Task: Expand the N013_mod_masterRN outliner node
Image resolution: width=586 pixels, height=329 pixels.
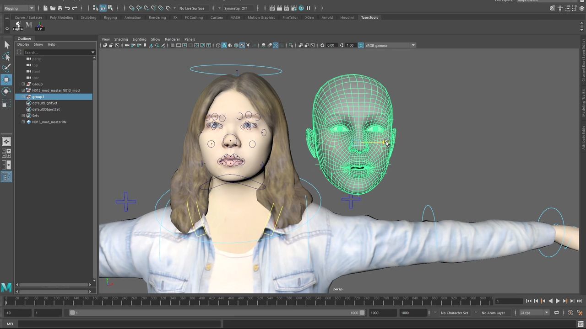Action: [x=23, y=122]
